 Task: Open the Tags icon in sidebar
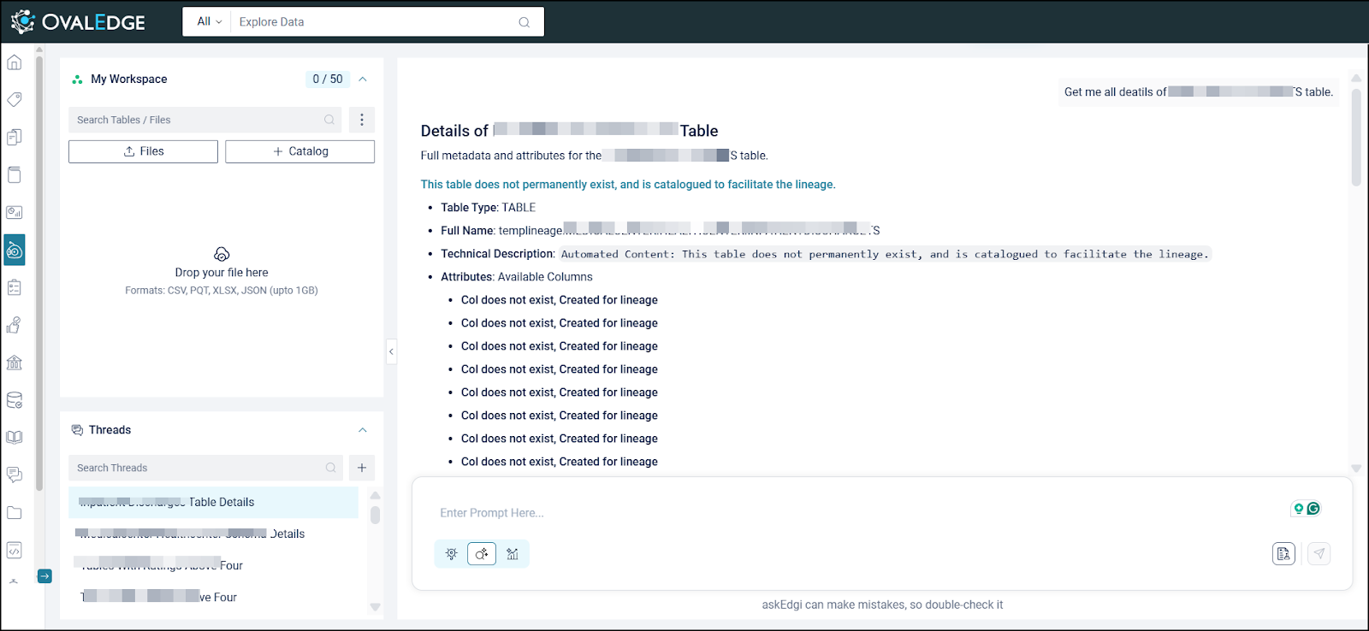point(15,100)
